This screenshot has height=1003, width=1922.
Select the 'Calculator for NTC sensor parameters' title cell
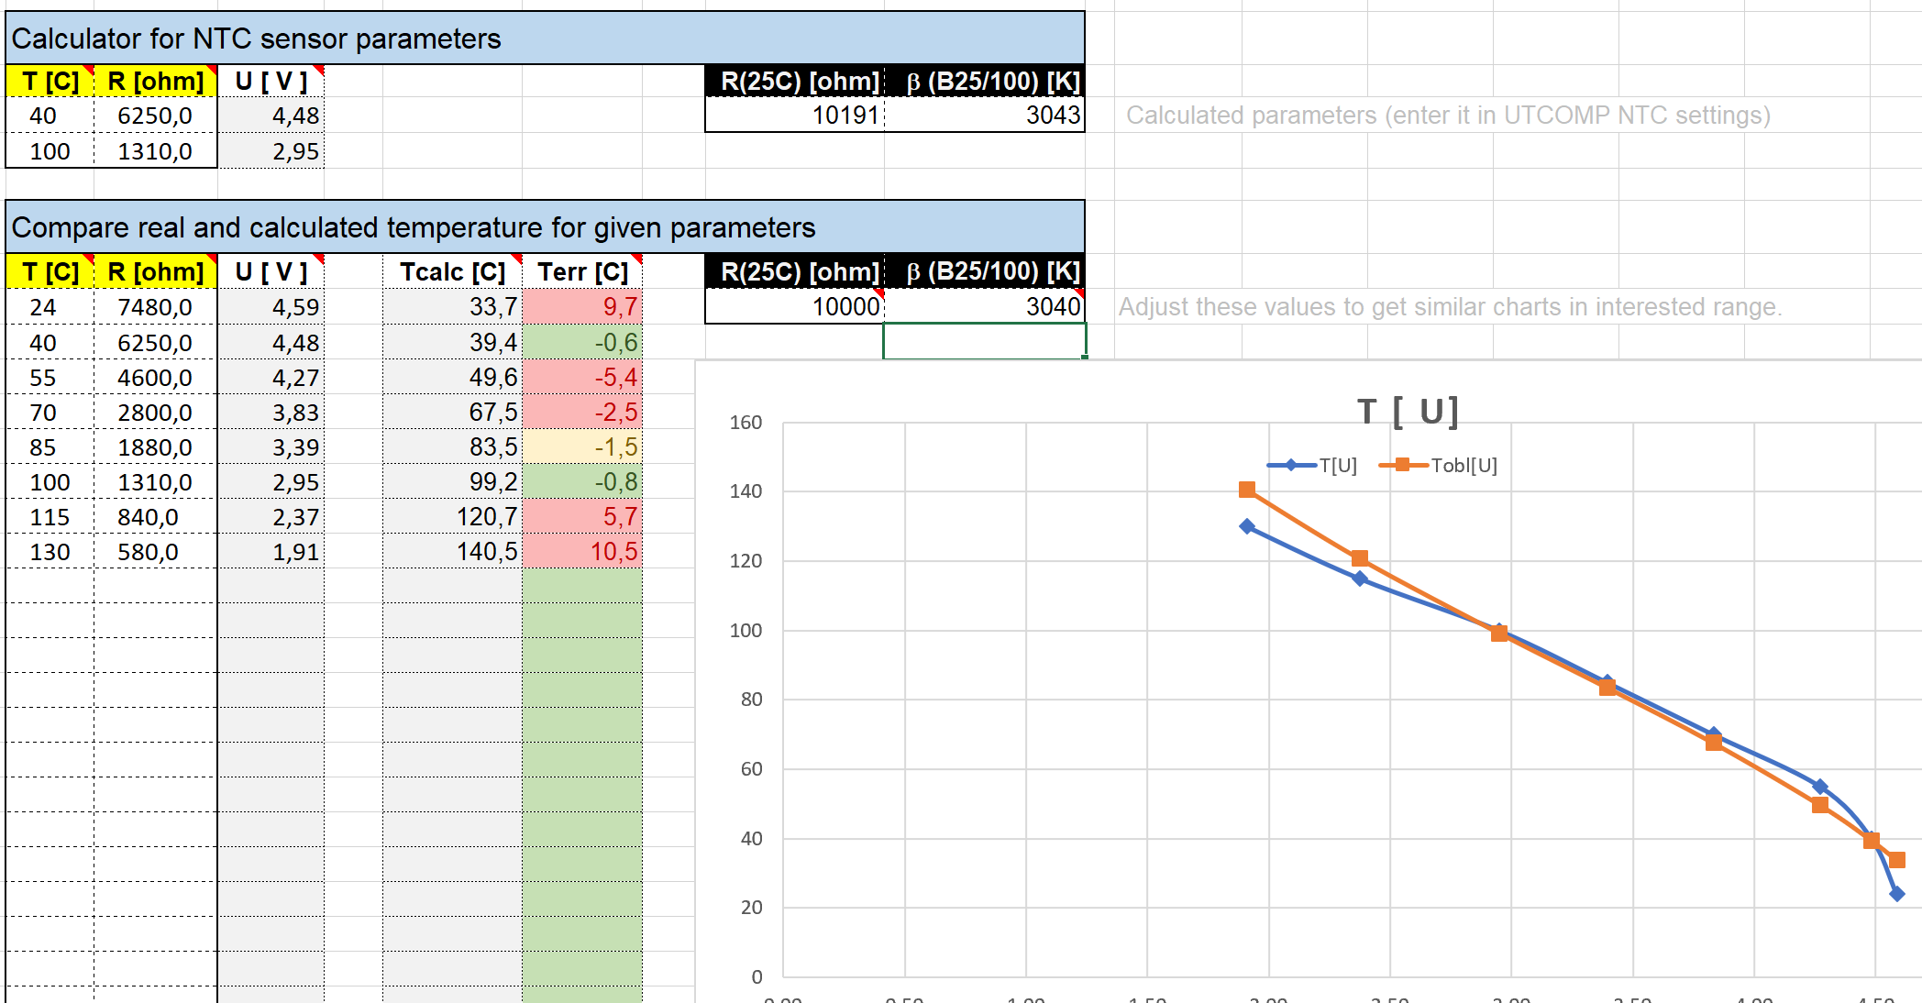(545, 39)
